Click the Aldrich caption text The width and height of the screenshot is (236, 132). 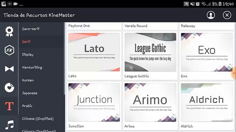pos(187,126)
